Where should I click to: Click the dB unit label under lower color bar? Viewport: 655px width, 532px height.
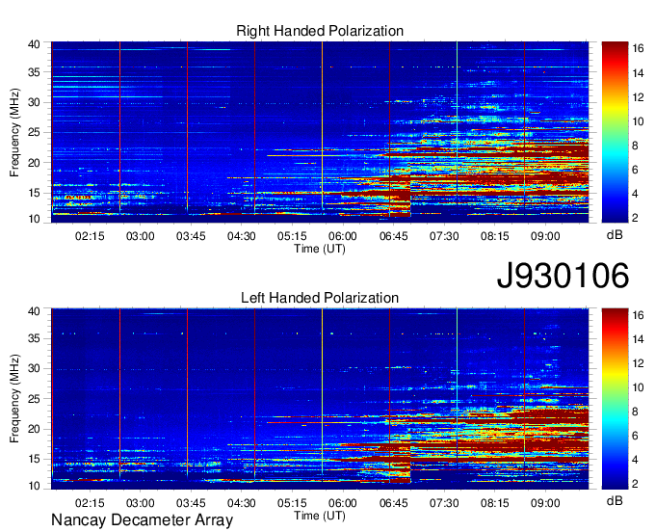615,500
